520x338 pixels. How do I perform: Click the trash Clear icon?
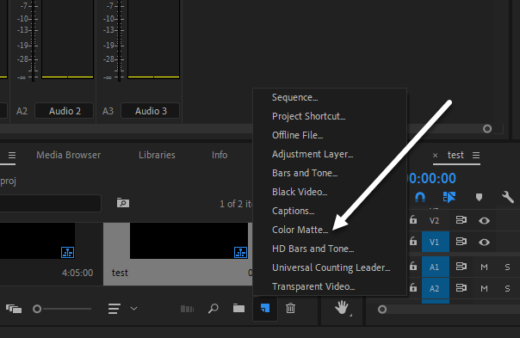click(x=290, y=309)
